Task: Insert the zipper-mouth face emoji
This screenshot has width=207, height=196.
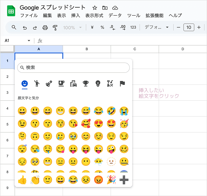Action: tap(124, 162)
